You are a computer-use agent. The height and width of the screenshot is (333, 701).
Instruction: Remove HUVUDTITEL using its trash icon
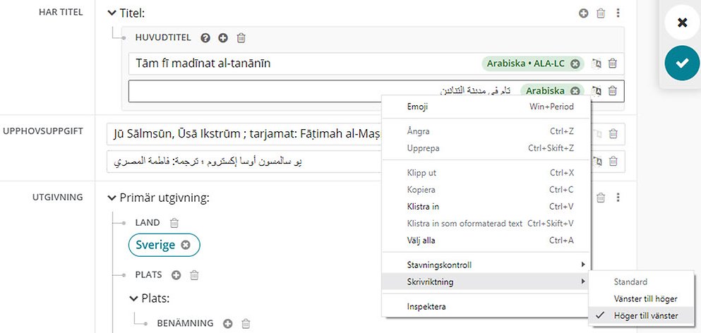(x=241, y=38)
